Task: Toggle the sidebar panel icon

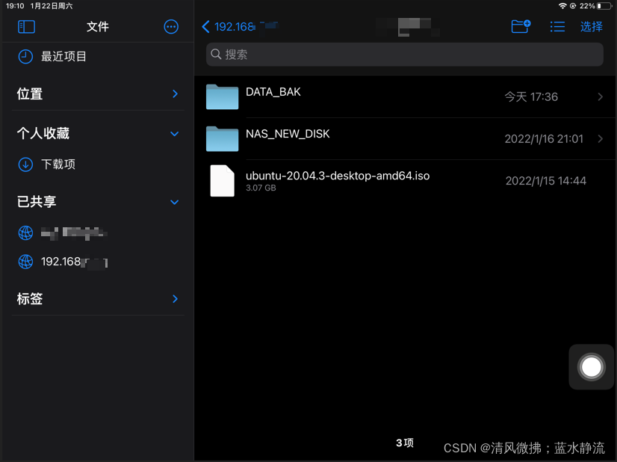Action: point(26,27)
